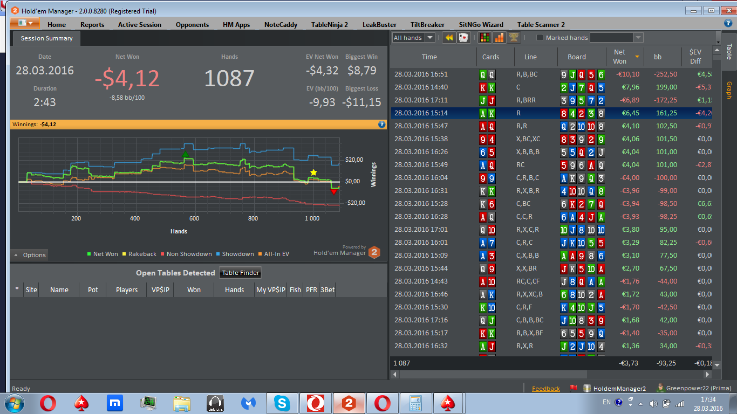Click HoldemManager2 database status item
Viewport: 737px width, 414px height.
tap(615, 388)
